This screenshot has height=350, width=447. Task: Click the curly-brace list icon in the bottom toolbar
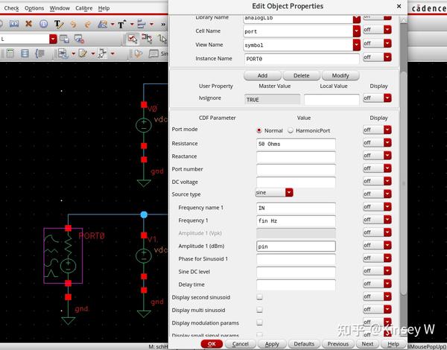tap(40, 54)
